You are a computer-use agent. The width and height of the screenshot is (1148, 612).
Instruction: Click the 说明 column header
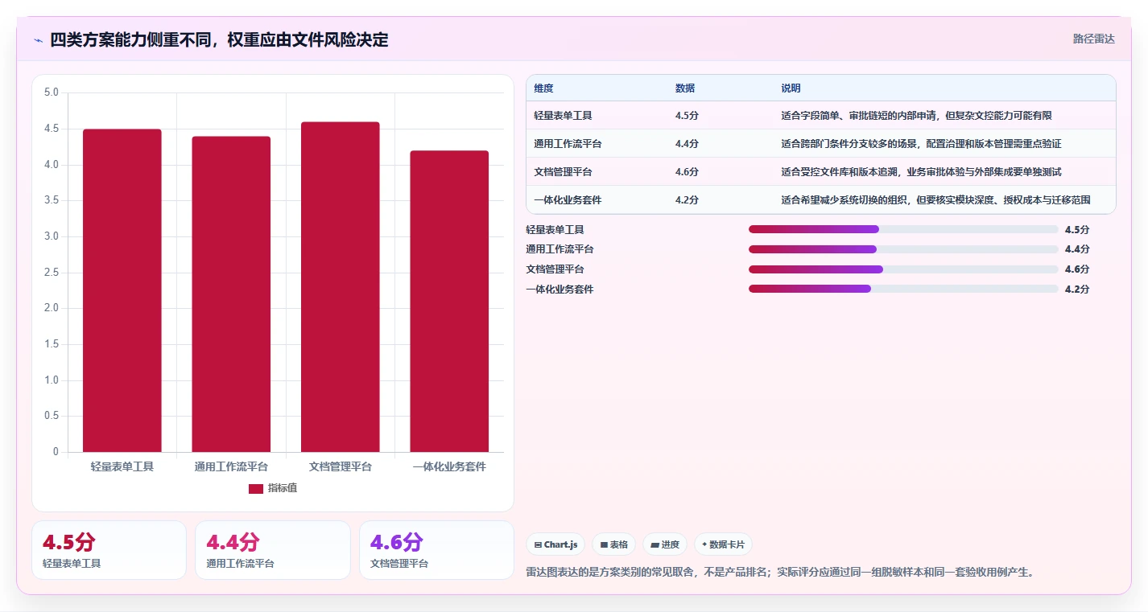point(791,88)
